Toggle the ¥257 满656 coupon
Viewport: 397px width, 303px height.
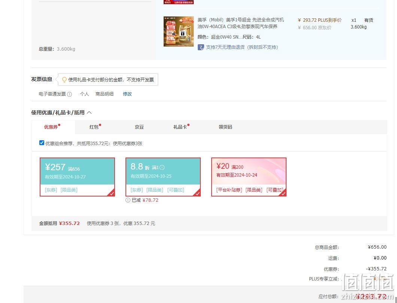77,177
